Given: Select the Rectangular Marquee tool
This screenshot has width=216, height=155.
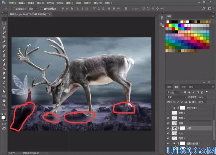Looking at the screenshot, I should [x=4, y=23].
